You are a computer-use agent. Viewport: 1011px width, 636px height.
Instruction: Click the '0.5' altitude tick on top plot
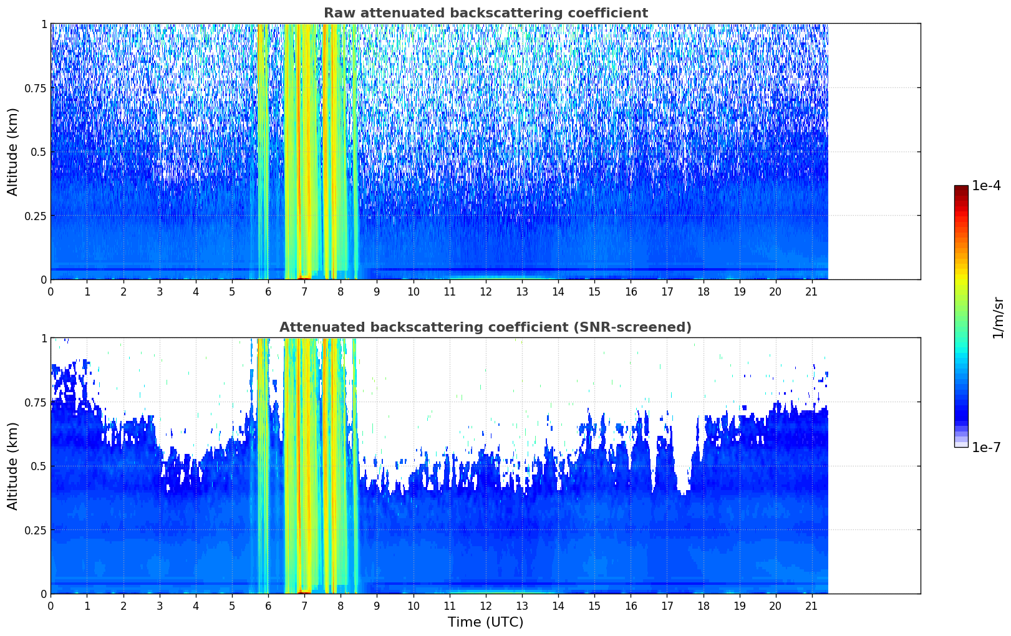point(39,152)
